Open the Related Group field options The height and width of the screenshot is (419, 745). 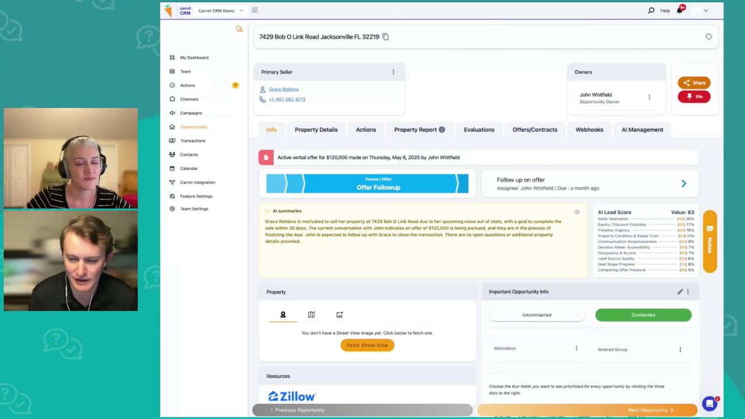(680, 349)
